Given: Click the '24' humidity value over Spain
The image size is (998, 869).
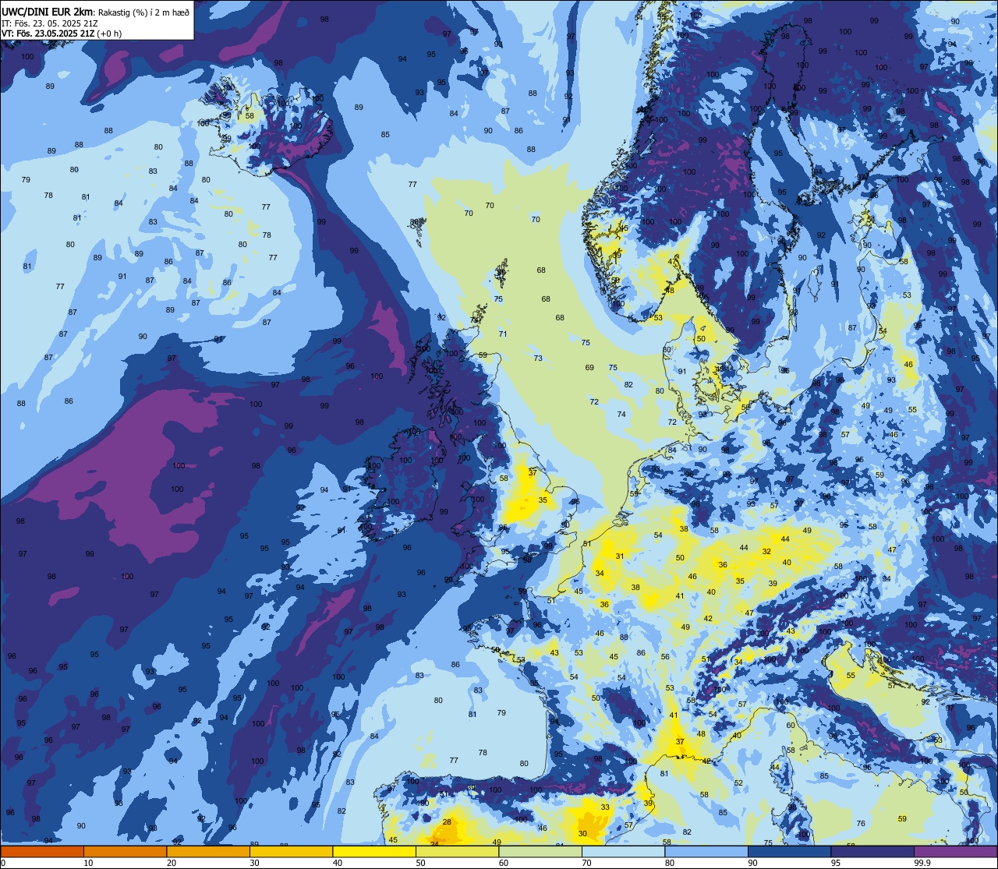Looking at the screenshot, I should 434,843.
